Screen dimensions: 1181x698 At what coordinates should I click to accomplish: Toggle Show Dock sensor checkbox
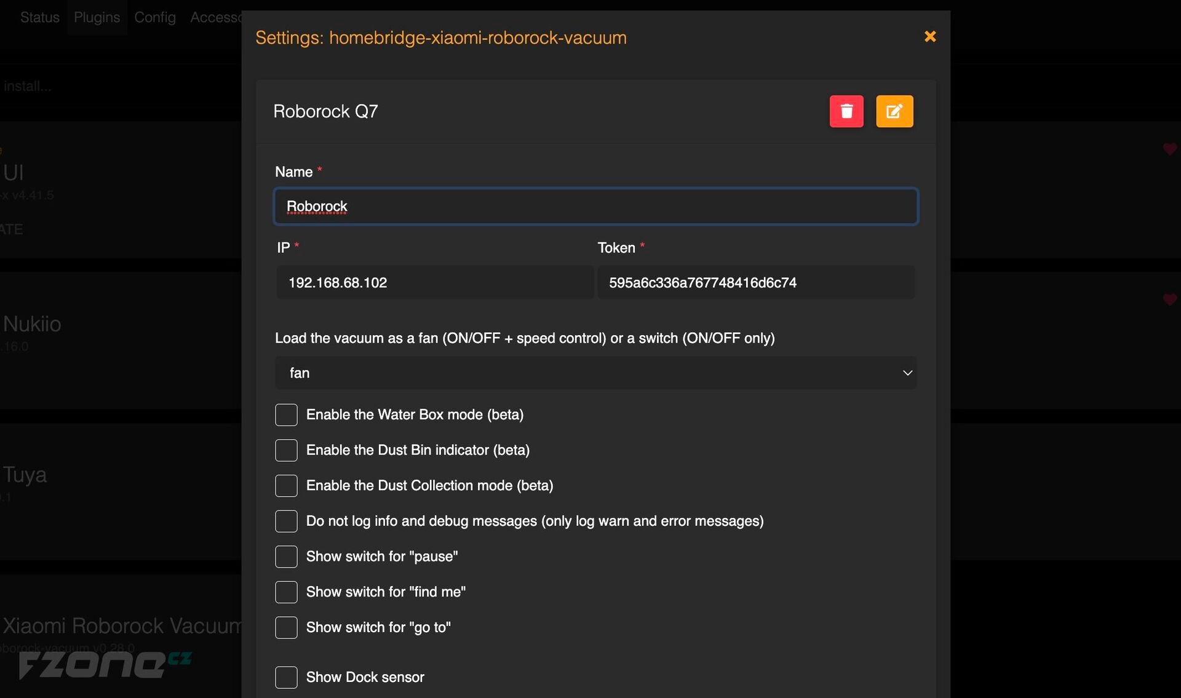point(286,677)
